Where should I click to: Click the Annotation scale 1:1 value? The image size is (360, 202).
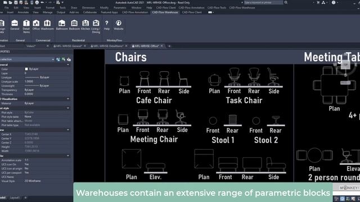tap(26, 160)
